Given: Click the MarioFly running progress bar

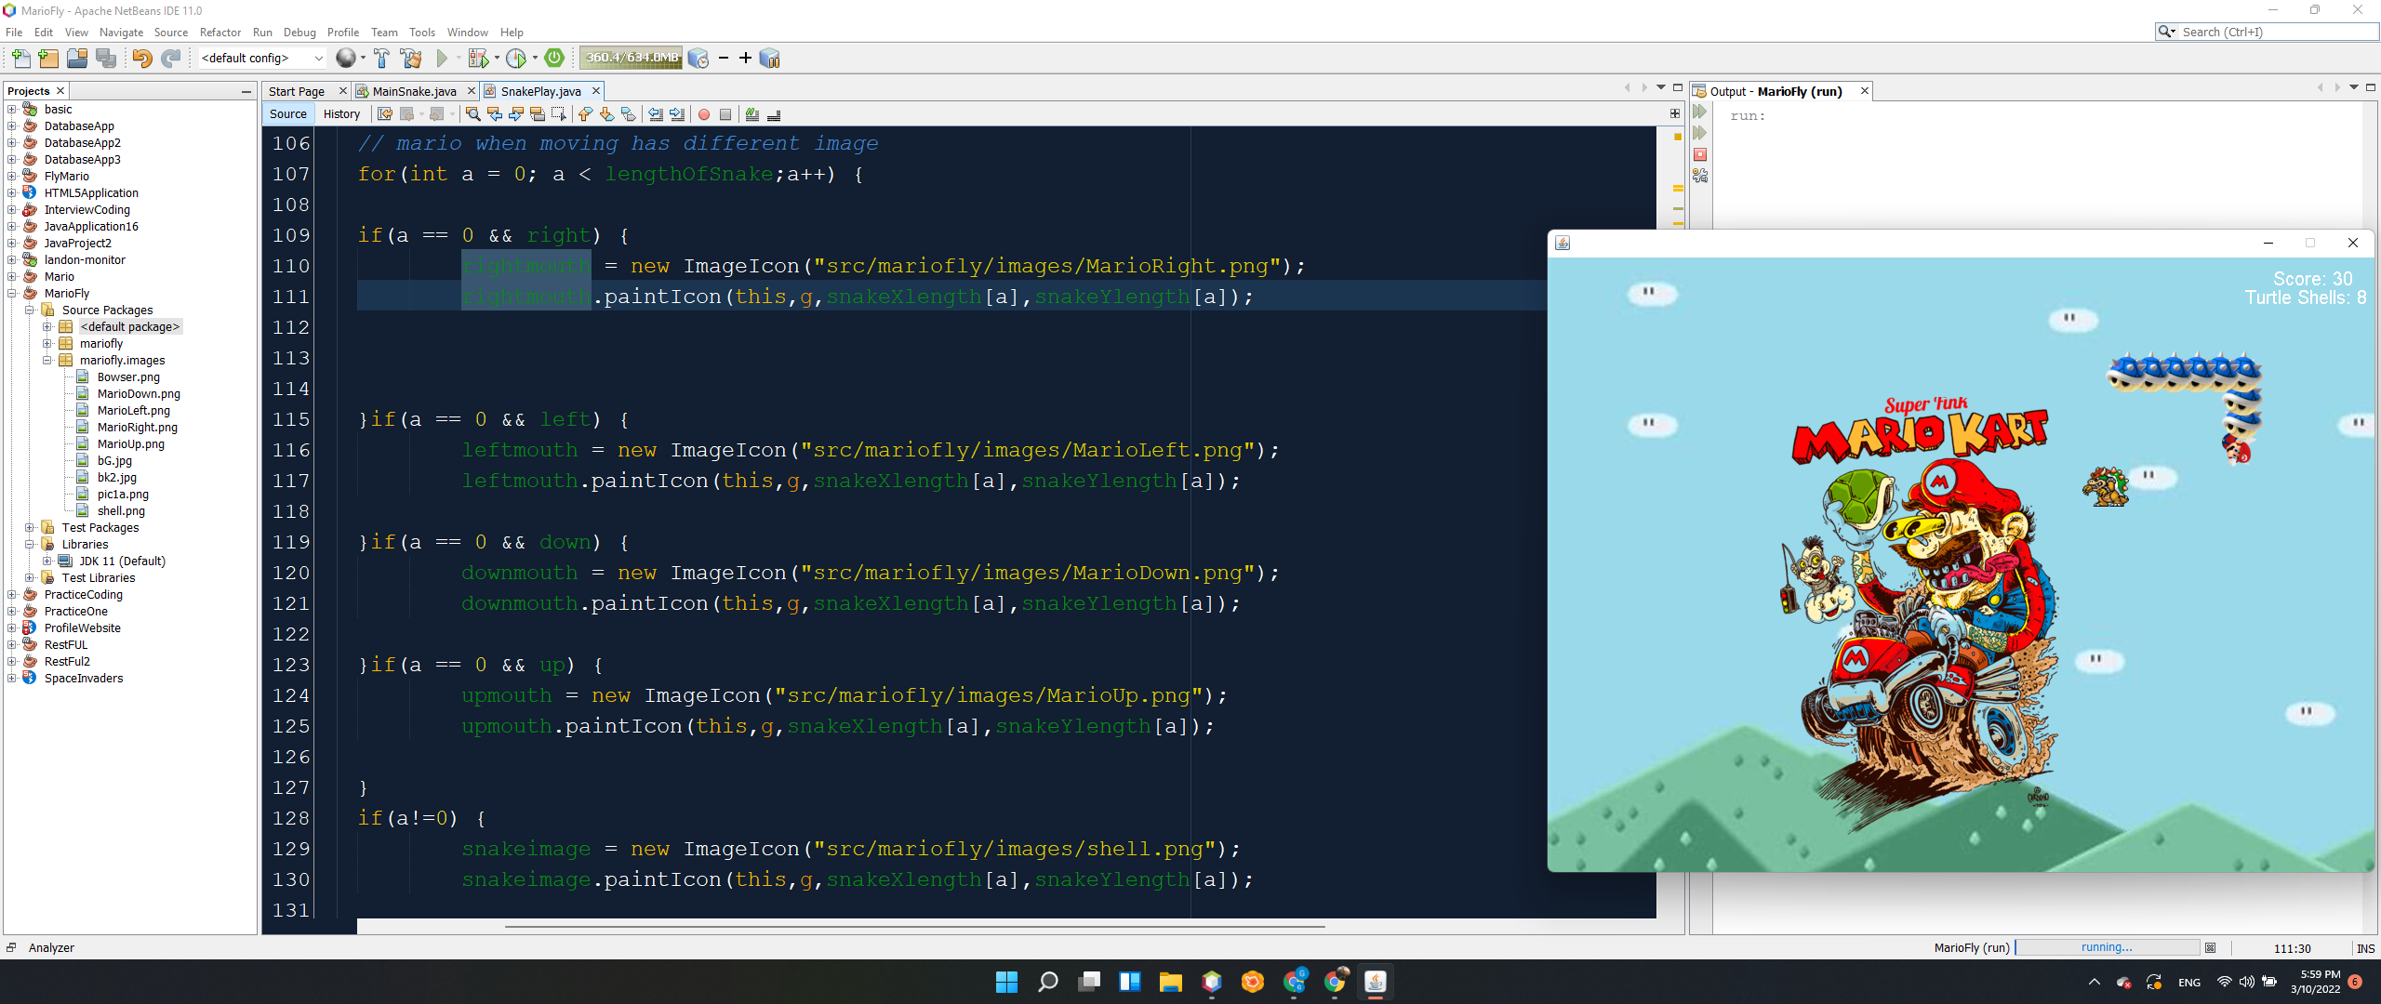Looking at the screenshot, I should pyautogui.click(x=2108, y=948).
